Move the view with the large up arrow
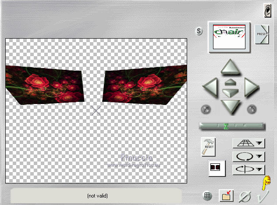This screenshot has height=205, width=277. pyautogui.click(x=231, y=67)
